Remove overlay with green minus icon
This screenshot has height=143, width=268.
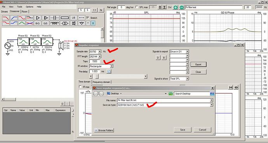coord(181,7)
